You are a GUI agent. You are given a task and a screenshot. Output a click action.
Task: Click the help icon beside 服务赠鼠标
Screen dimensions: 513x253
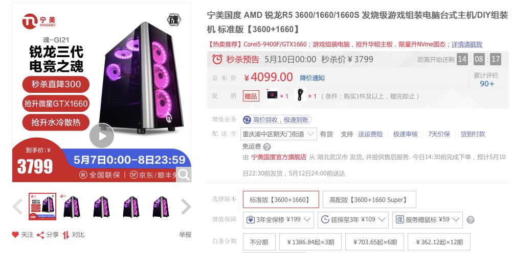(471, 220)
